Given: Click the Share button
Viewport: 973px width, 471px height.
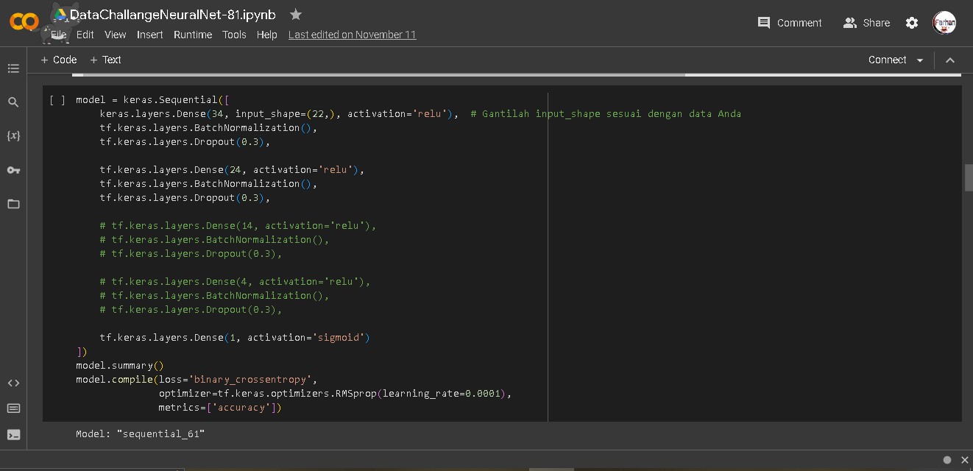Looking at the screenshot, I should point(866,23).
